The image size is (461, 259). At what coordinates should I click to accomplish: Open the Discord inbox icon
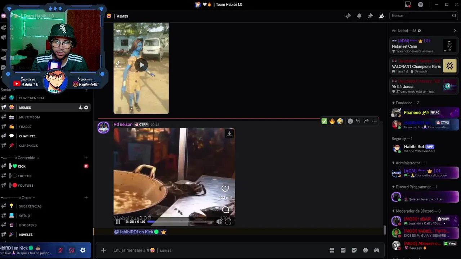point(408,4)
